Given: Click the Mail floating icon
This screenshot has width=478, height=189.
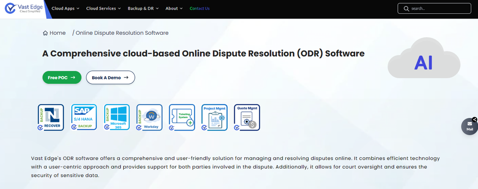Looking at the screenshot, I should coord(470,127).
